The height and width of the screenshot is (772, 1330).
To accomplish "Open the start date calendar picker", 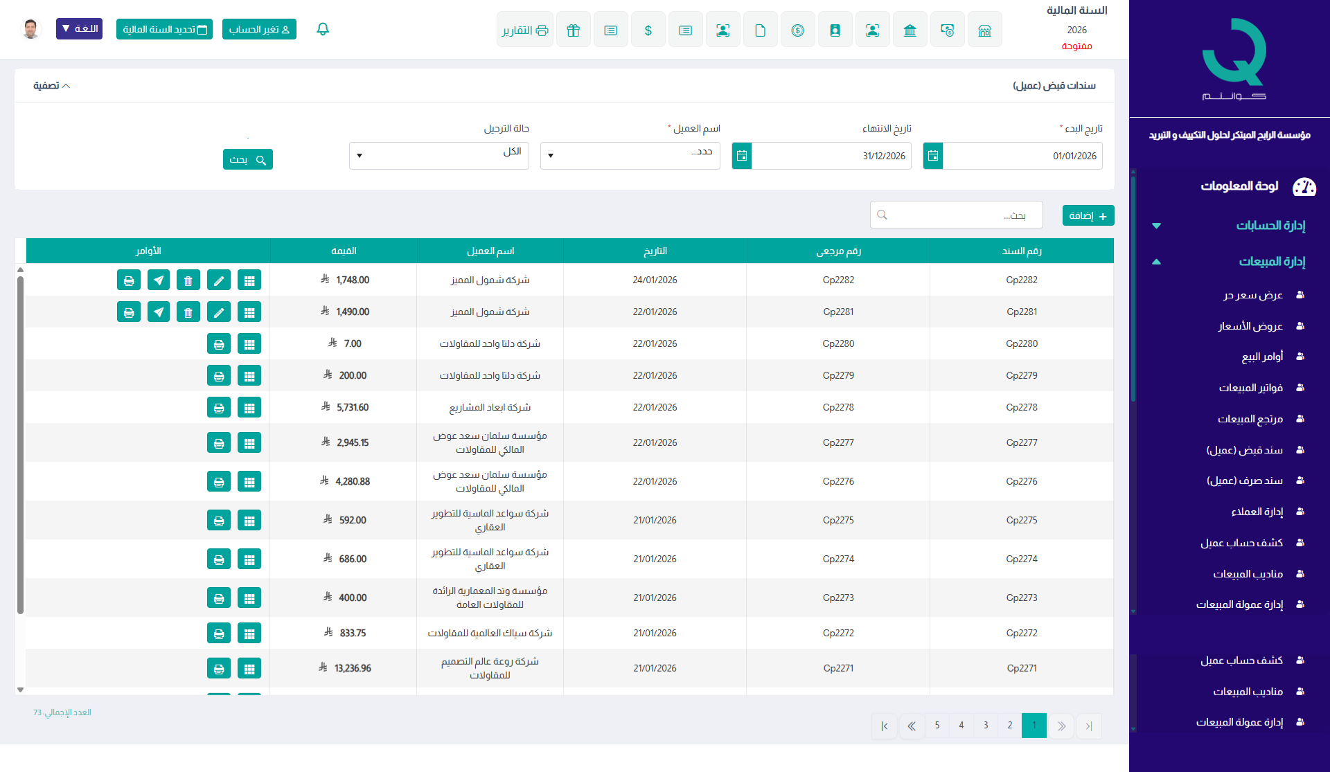I will click(x=933, y=156).
